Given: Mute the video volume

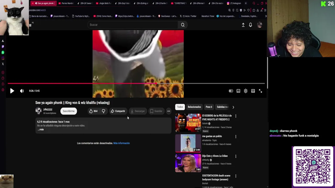Looking at the screenshot, I should click(22, 91).
